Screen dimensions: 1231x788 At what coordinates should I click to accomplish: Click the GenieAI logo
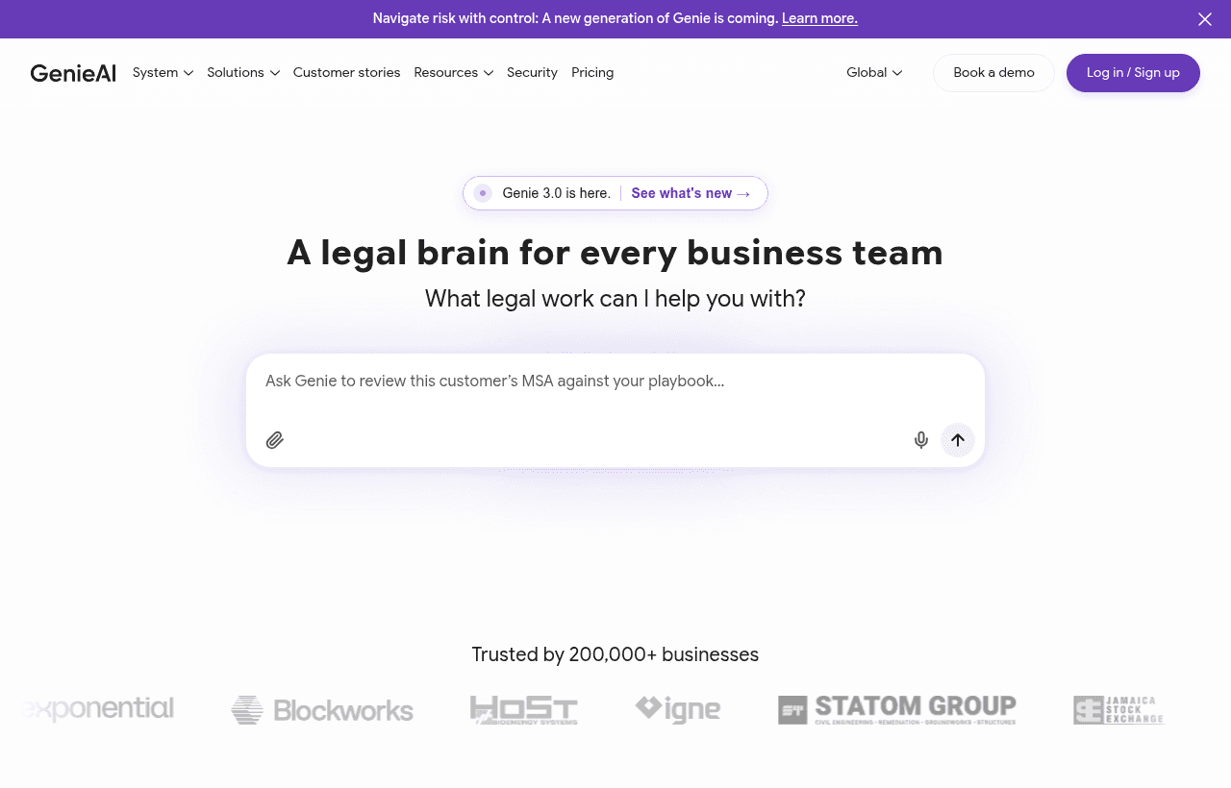pyautogui.click(x=73, y=73)
